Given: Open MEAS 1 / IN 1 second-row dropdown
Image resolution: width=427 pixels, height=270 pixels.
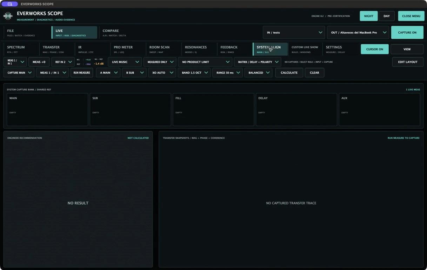Looking at the screenshot, I should pyautogui.click(x=52, y=73).
